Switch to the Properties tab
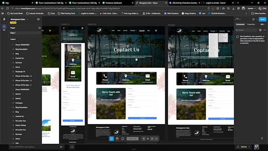This screenshot has height=151, width=268. [x=251, y=24]
